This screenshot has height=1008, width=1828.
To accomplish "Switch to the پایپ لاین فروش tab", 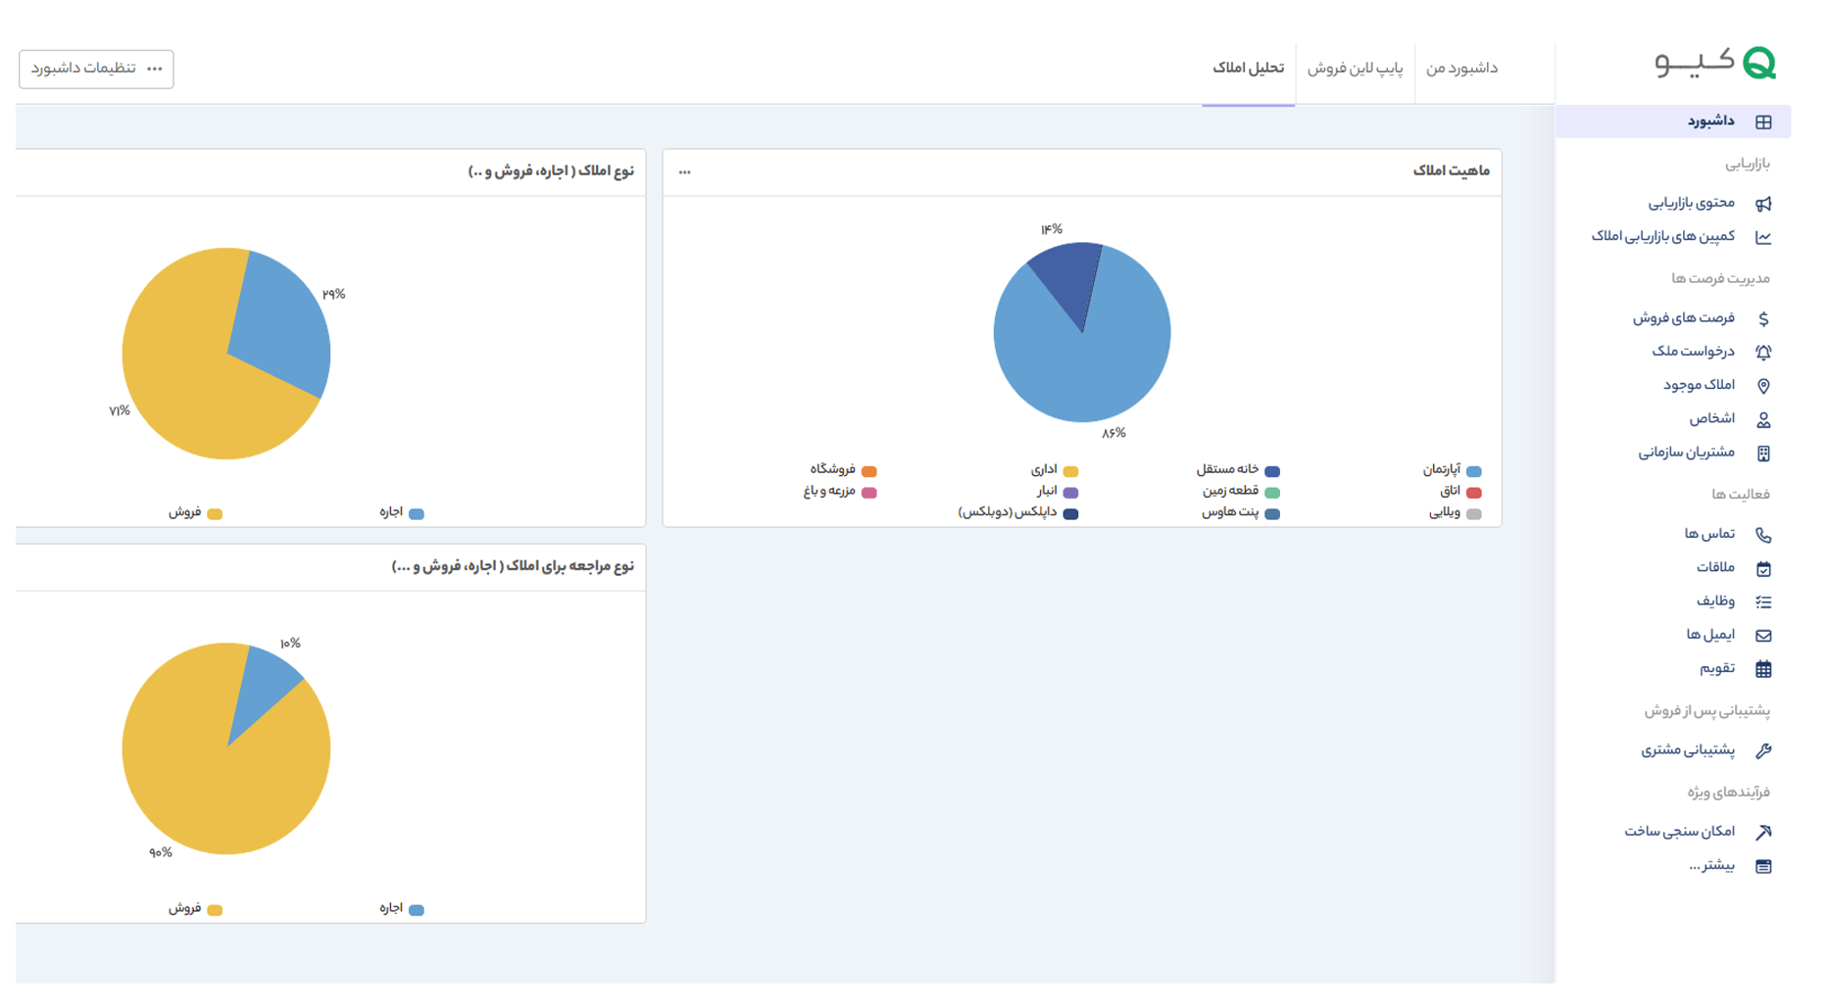I will pos(1355,68).
